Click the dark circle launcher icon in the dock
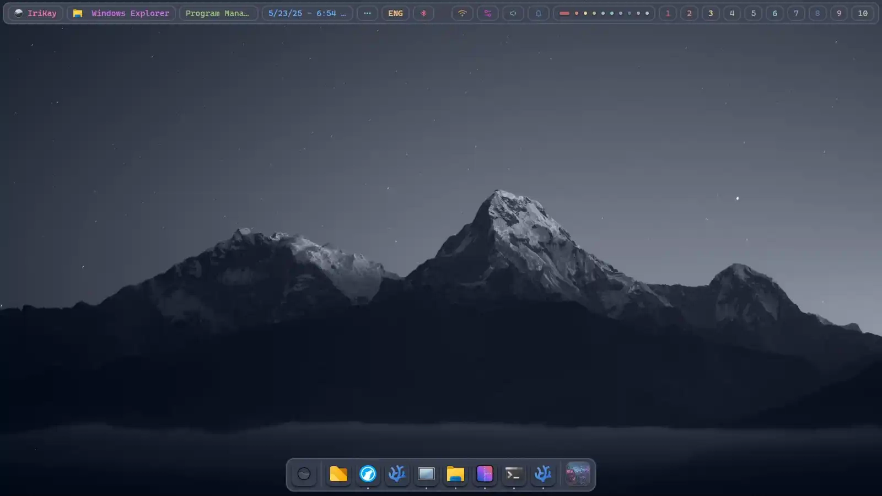 (x=304, y=473)
